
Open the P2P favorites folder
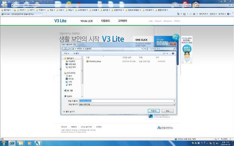[x=31, y=10]
